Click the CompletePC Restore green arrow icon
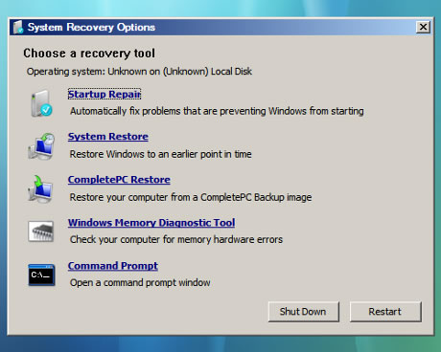The image size is (441, 352). (x=40, y=188)
